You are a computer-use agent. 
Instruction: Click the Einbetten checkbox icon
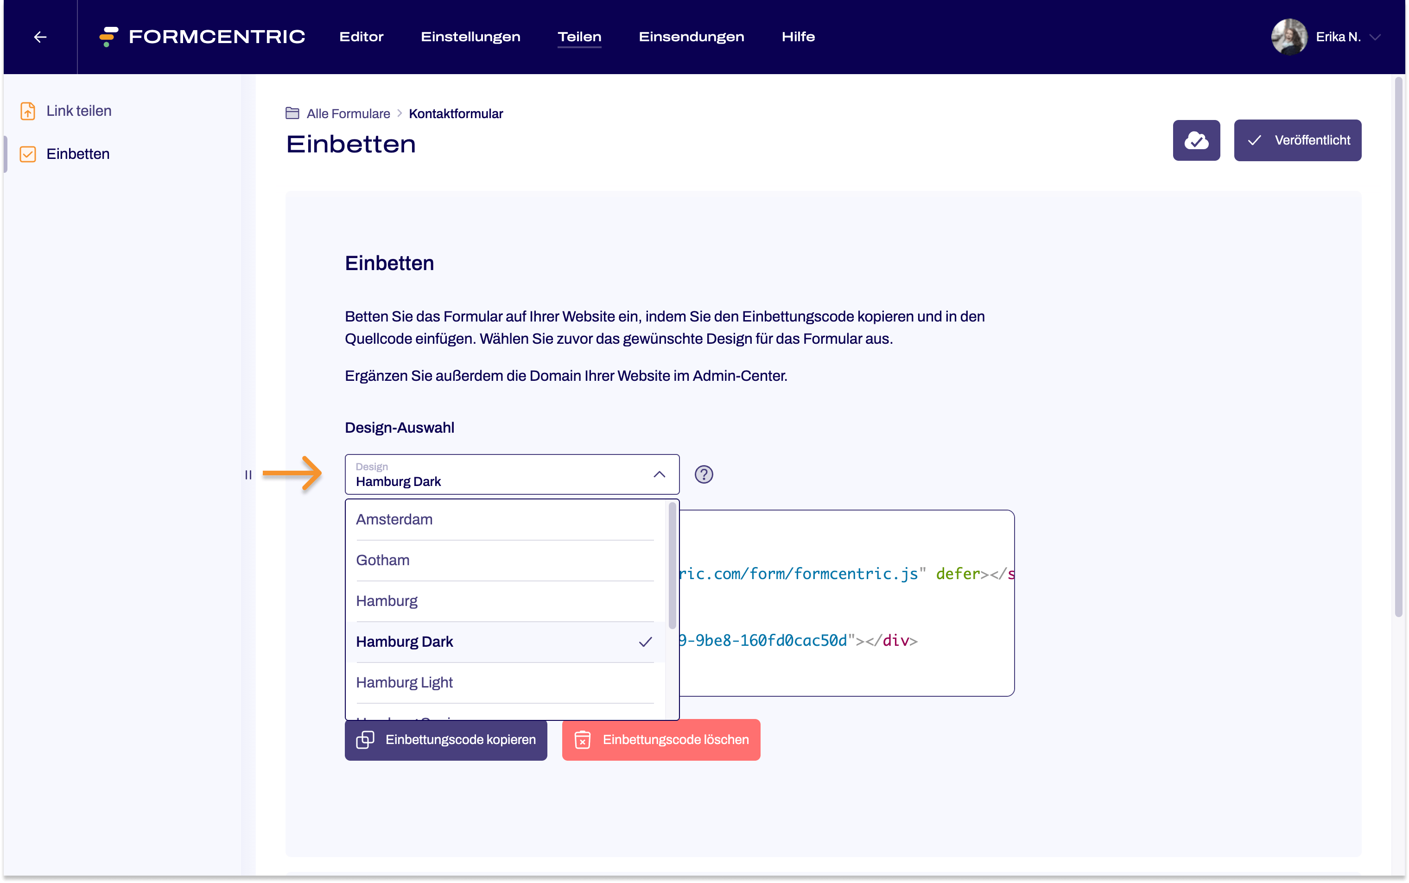click(27, 154)
